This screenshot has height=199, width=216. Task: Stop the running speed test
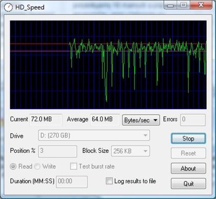tap(188, 138)
